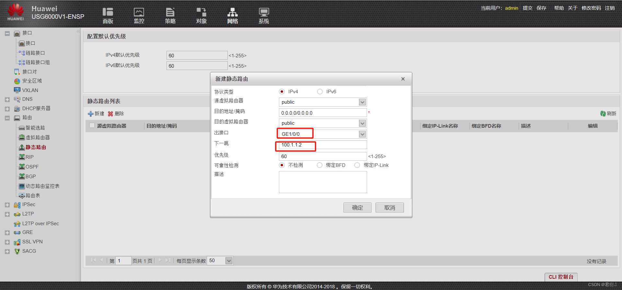Click 目的地址/掩码 input field
Screen dimensions: 622x290
point(323,113)
